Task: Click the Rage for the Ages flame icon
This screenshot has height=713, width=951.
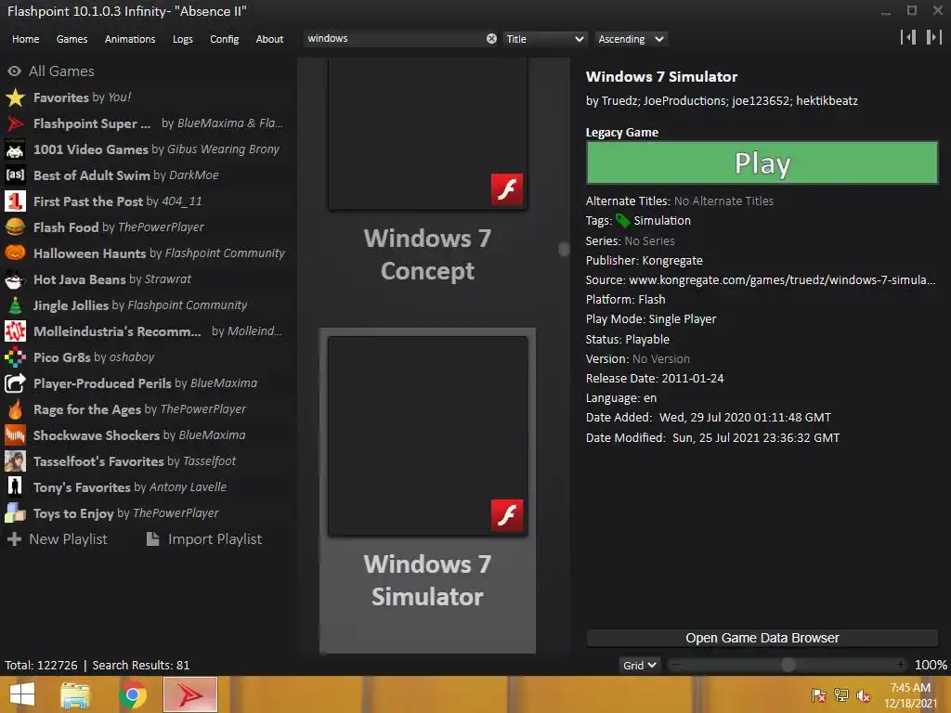Action: click(15, 409)
